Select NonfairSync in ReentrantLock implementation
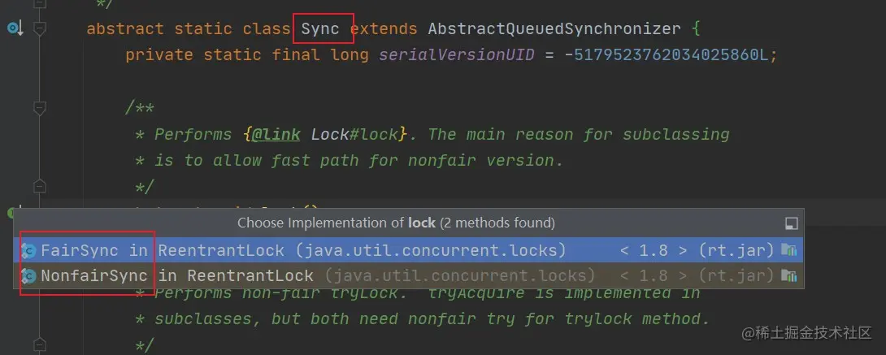Image resolution: width=886 pixels, height=355 pixels. tap(408, 275)
